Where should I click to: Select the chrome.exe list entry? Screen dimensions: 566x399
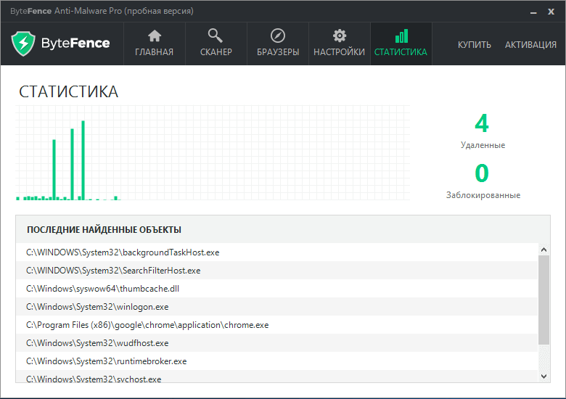pyautogui.click(x=147, y=325)
